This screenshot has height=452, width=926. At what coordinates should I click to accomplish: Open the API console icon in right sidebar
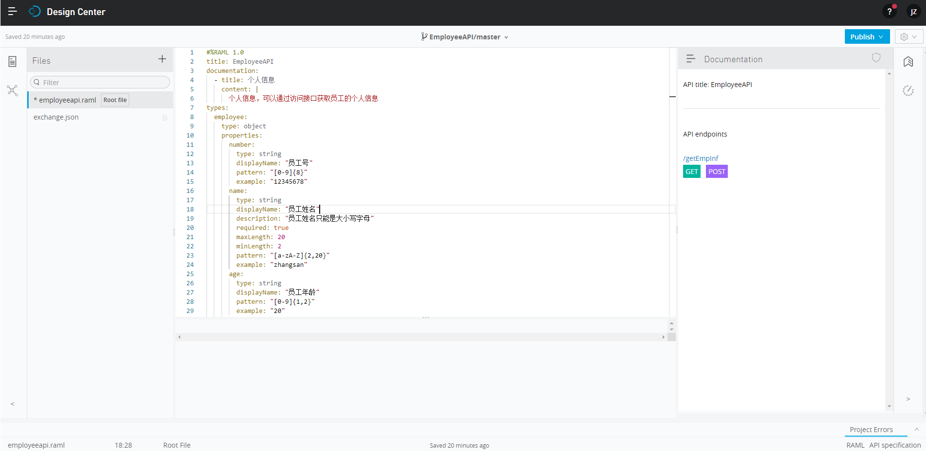(909, 62)
